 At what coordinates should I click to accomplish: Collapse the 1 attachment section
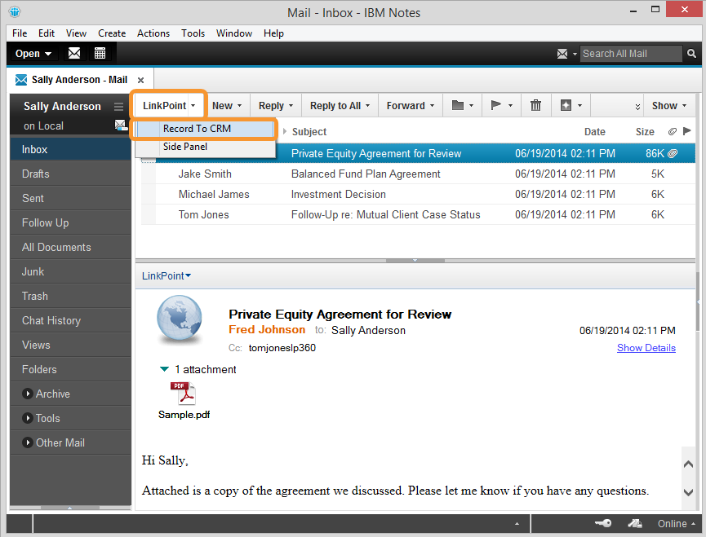[164, 369]
